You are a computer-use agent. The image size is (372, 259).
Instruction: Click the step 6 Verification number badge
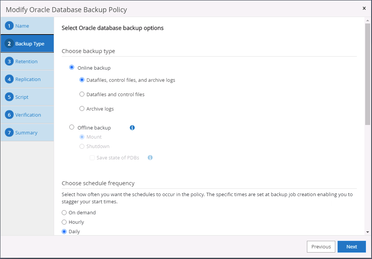9,115
